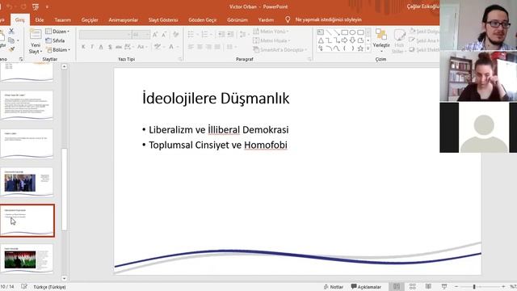The image size is (517, 291).
Task: Open the font size combo box
Action: click(x=141, y=34)
